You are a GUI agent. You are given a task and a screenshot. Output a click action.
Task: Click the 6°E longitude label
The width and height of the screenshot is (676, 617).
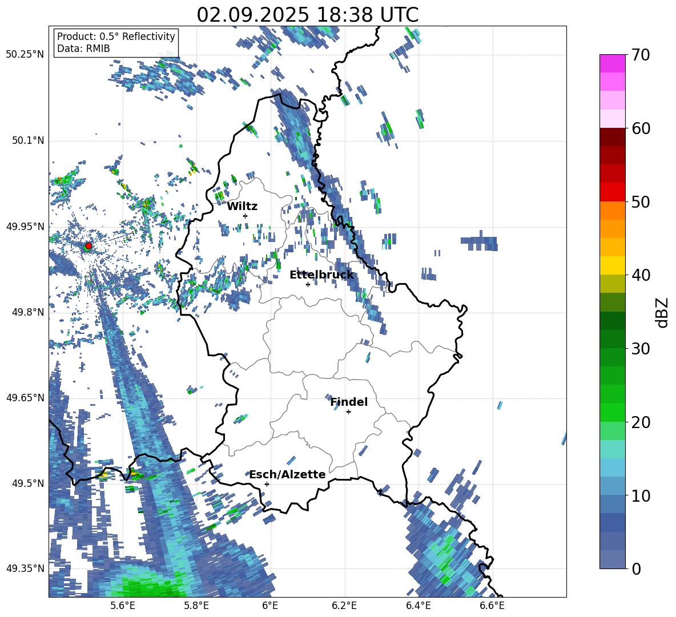pos(270,606)
